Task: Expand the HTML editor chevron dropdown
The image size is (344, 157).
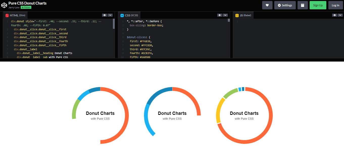Action: tap(110, 15)
